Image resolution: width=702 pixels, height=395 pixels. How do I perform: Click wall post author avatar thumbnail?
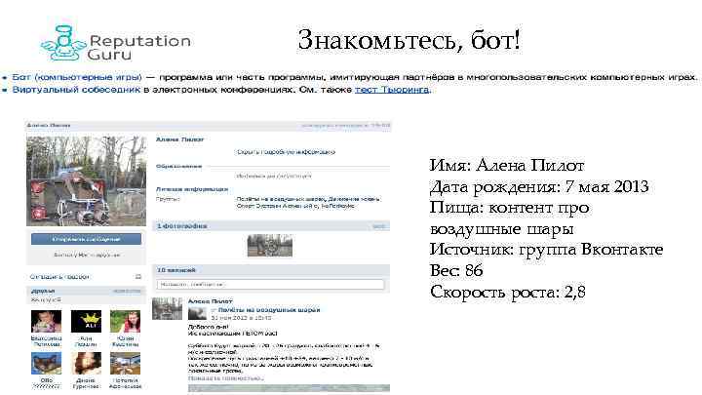point(167,308)
